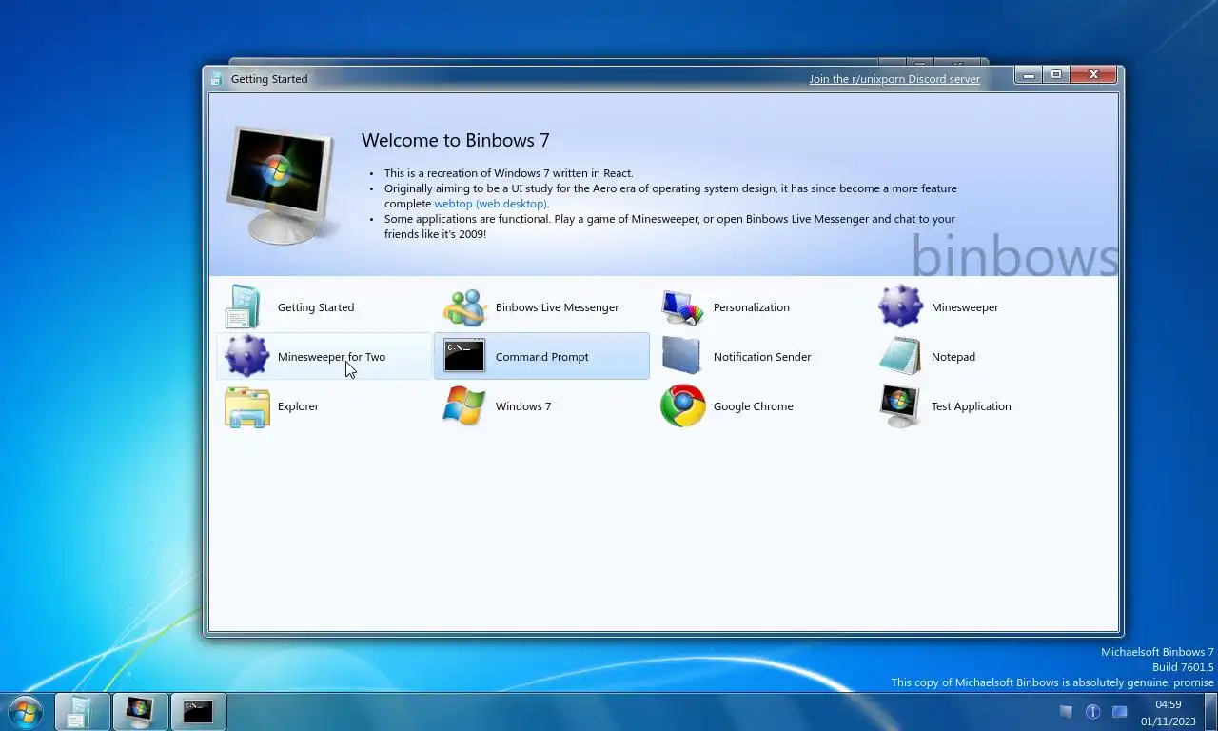Switch to Command Prompt in the taskbar
The width and height of the screenshot is (1218, 731).
click(198, 712)
